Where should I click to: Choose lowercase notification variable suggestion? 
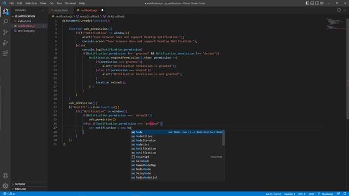click(177, 152)
